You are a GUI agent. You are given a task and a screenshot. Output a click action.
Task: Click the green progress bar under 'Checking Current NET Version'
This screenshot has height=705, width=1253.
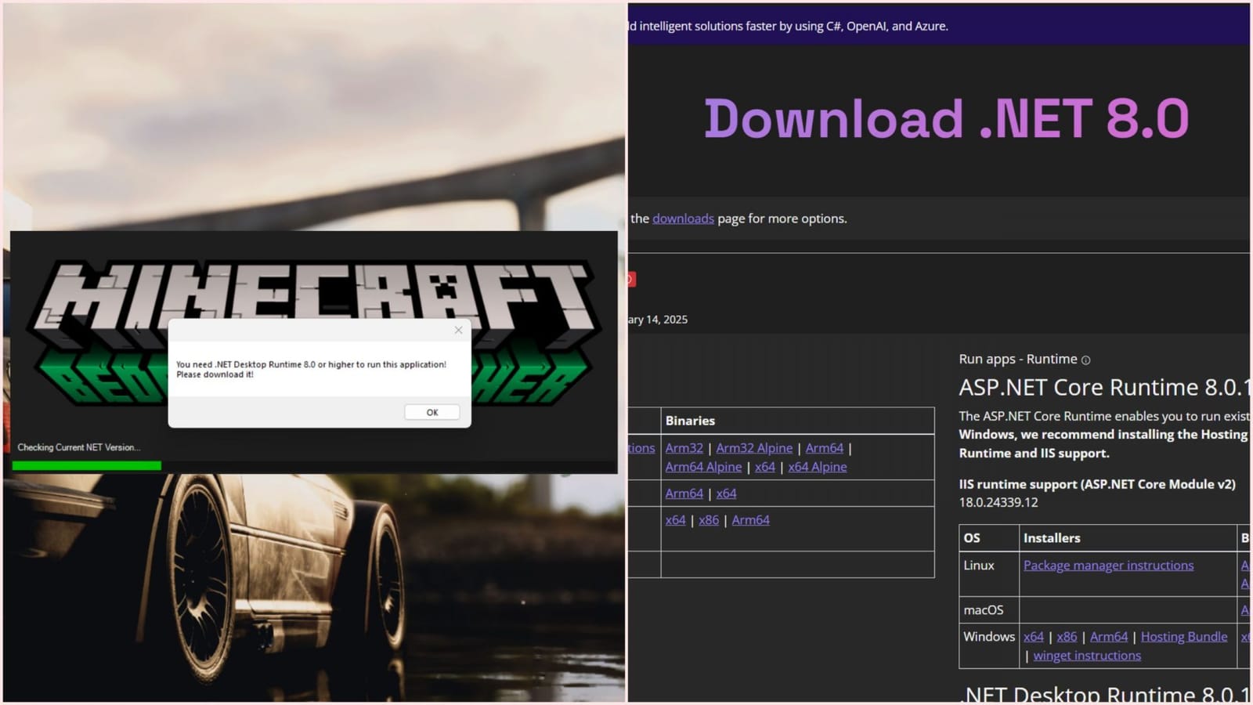click(86, 465)
